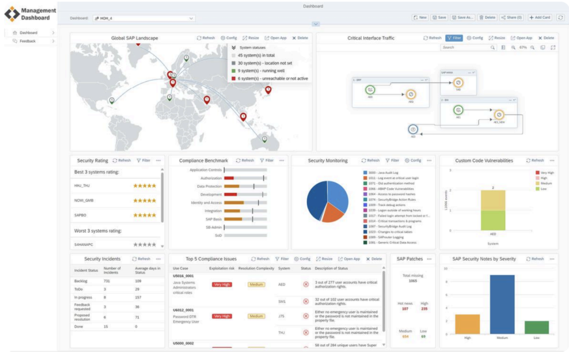Open the Dashboard selector showing HOH_4
569x352 pixels.
(144, 18)
